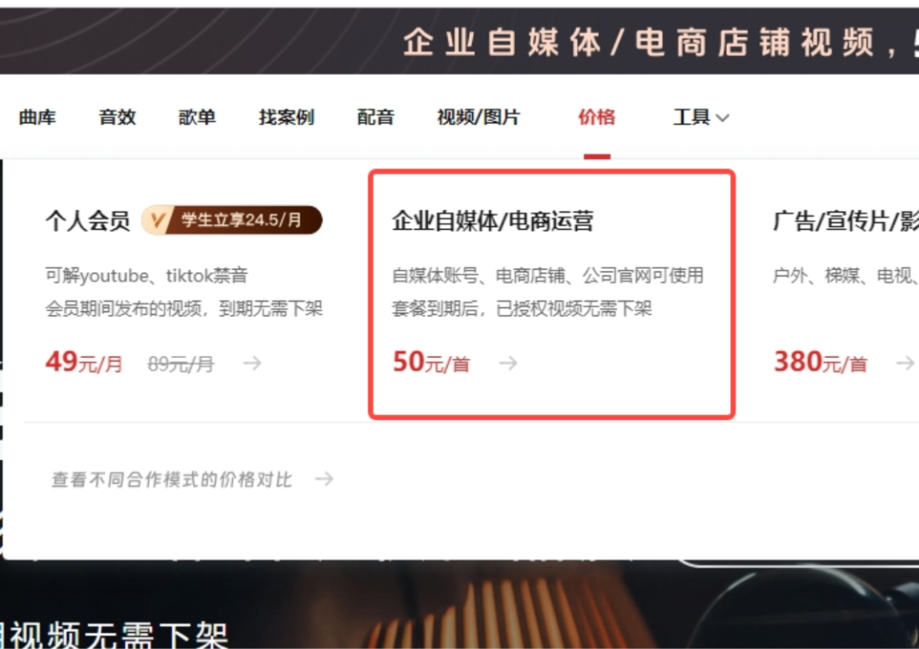The height and width of the screenshot is (649, 919).
Task: Open the 曲库 music library menu
Action: tap(37, 117)
